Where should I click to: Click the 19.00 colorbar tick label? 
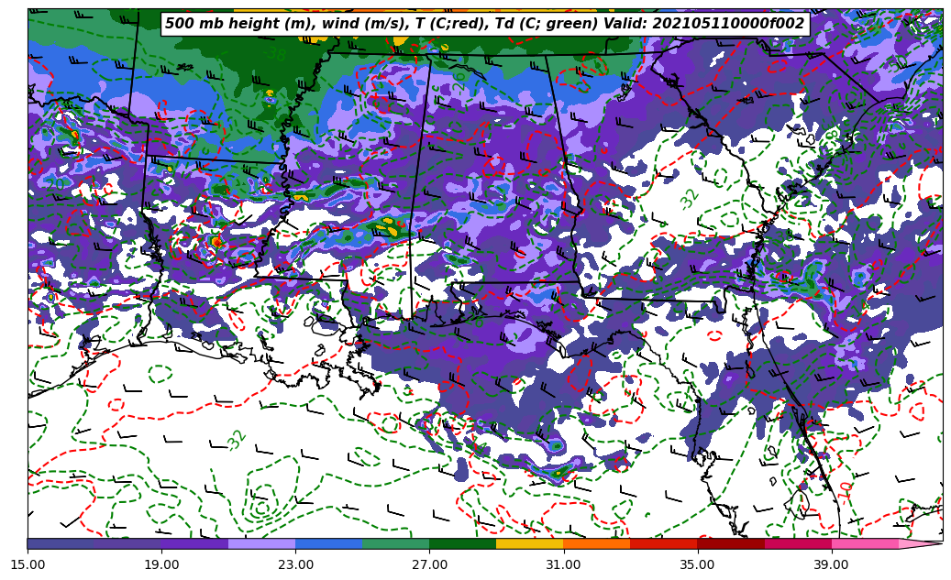click(161, 564)
